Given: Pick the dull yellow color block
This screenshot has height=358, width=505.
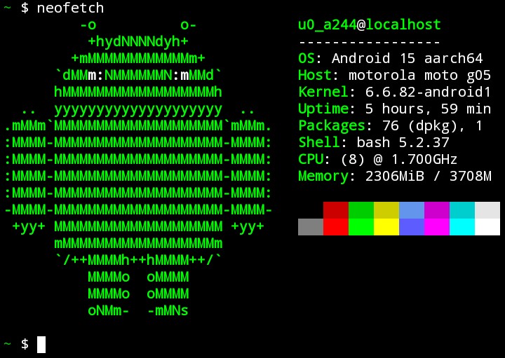Looking at the screenshot, I should pyautogui.click(x=386, y=210).
